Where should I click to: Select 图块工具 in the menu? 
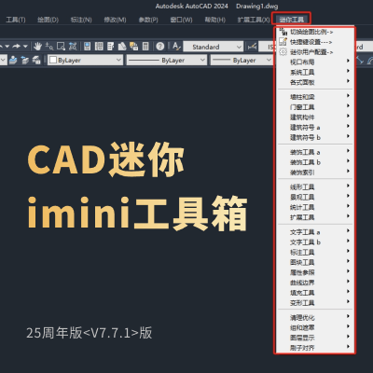pyautogui.click(x=314, y=262)
